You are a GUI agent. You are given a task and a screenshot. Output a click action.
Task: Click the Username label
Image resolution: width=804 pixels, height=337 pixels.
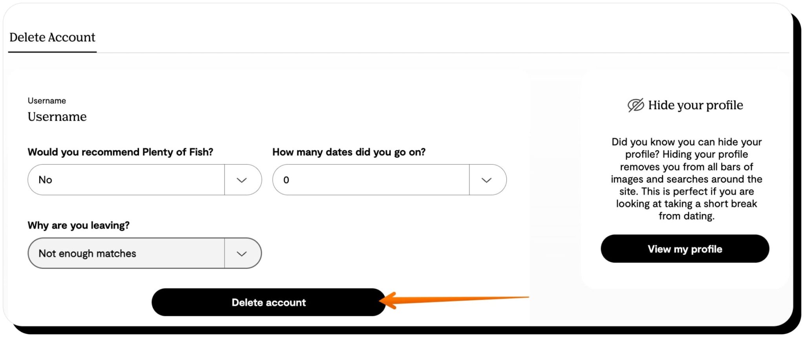(46, 100)
